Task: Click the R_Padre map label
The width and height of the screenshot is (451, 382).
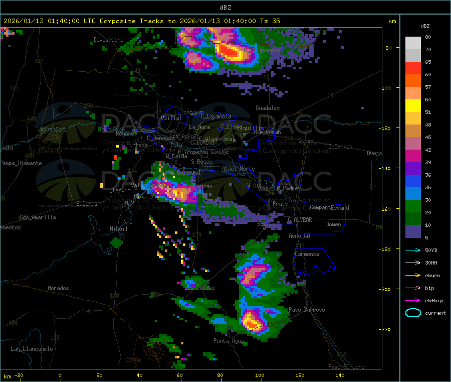Action: (287, 188)
